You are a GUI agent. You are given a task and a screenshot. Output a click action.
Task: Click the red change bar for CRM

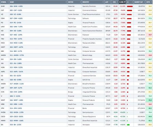129,19
